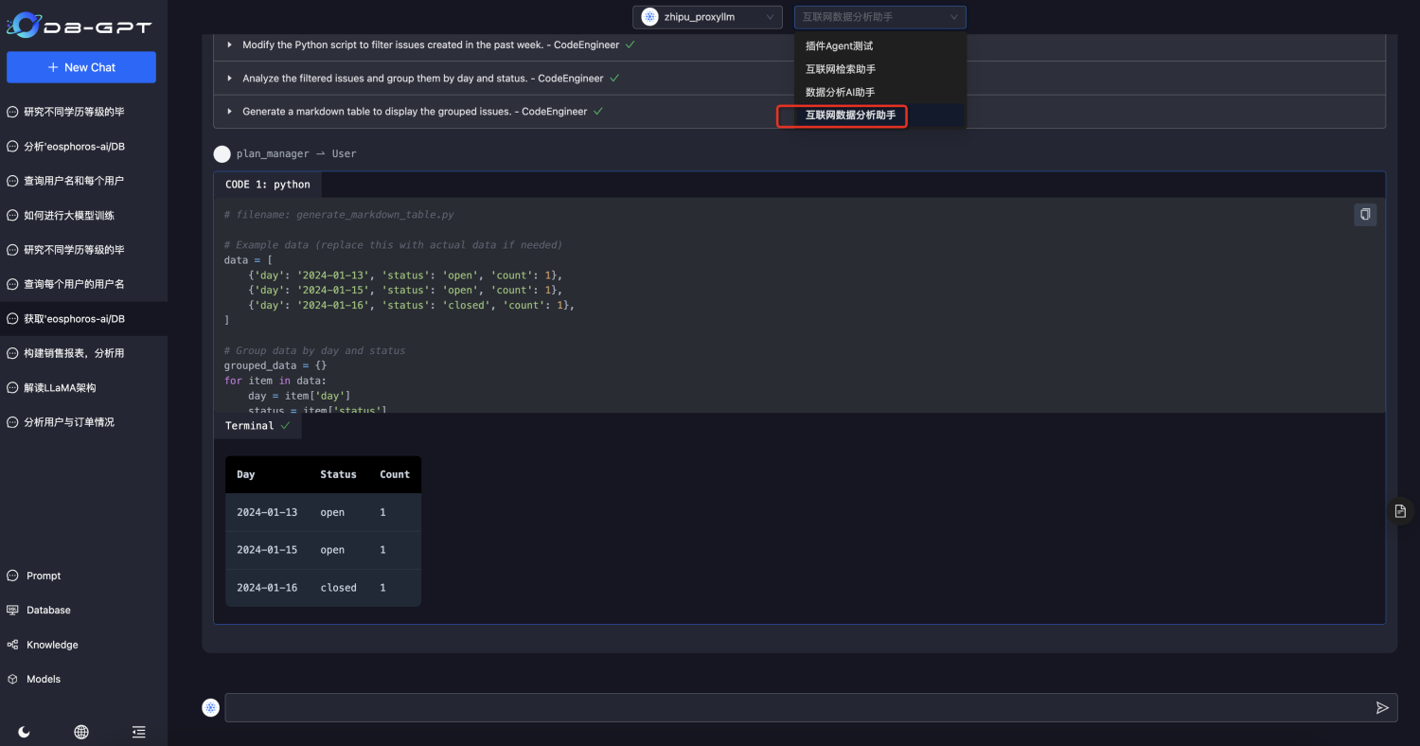
Task: Click the send message arrow
Action: (1382, 707)
